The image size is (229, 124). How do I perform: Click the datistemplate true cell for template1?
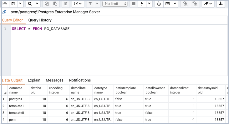coord(129,106)
